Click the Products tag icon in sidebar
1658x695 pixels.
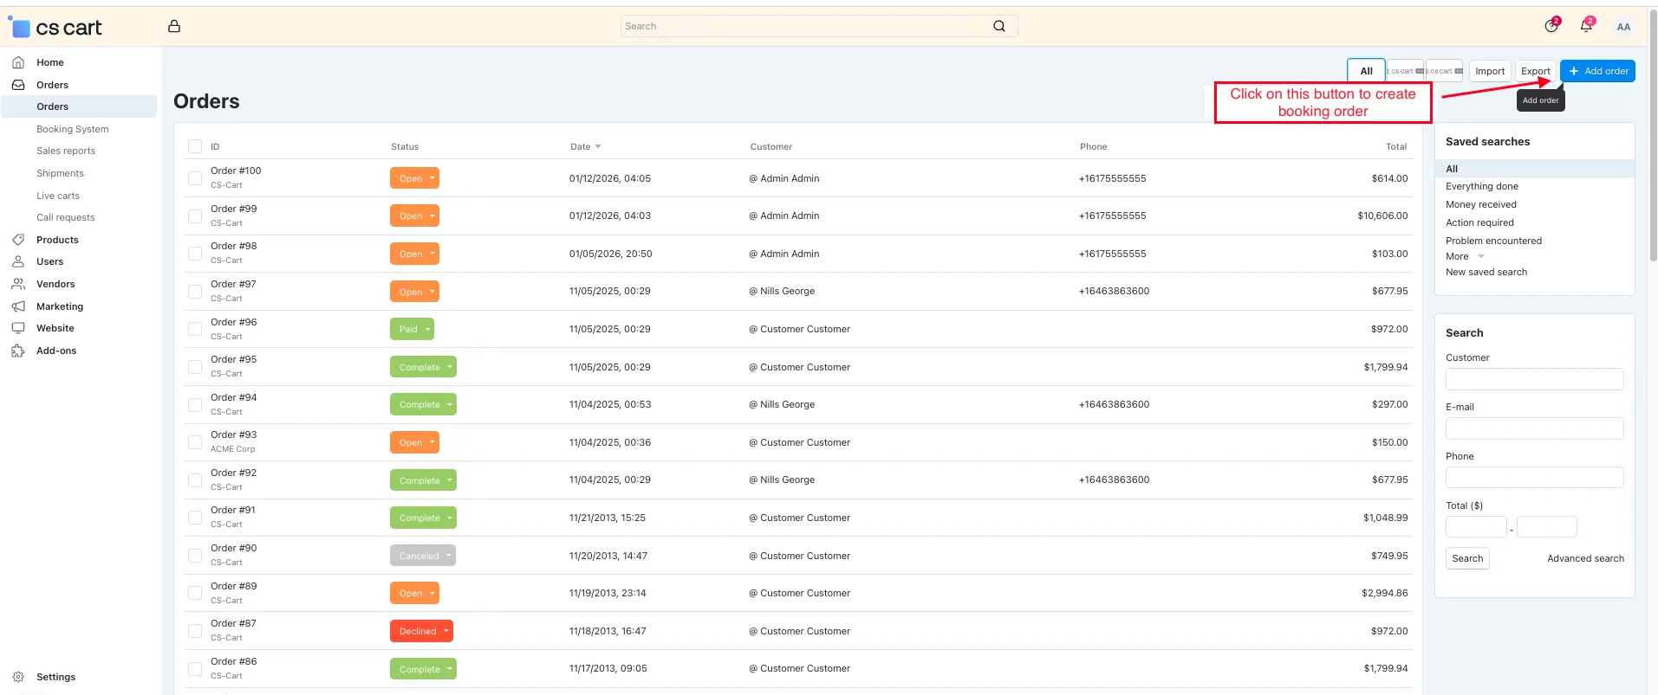pos(18,240)
